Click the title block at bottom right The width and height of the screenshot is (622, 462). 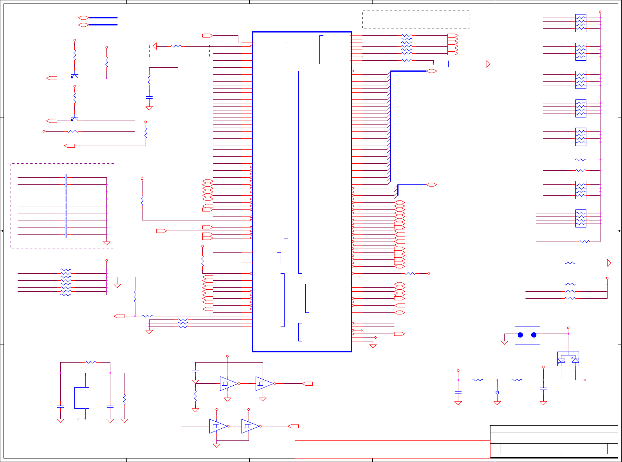tap(554, 441)
